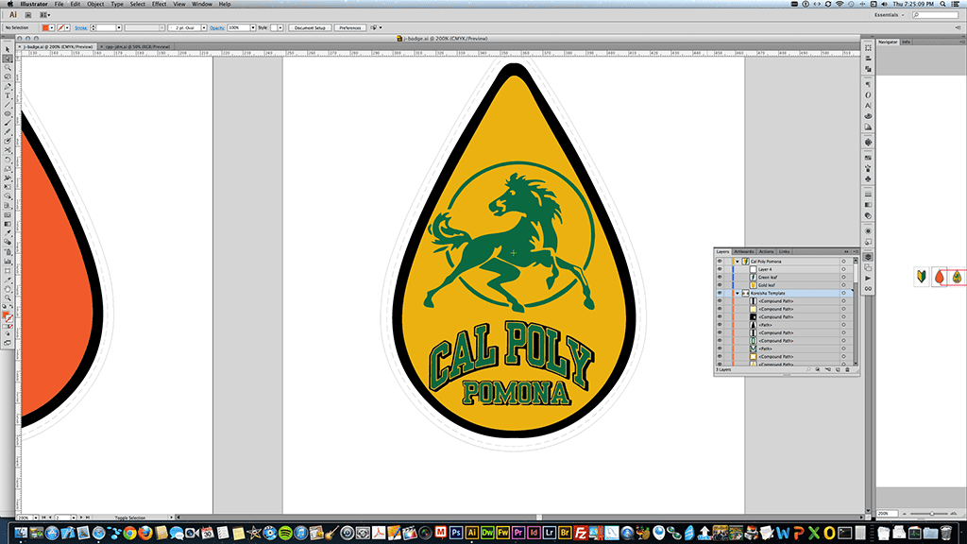The width and height of the screenshot is (967, 544).
Task: Toggle visibility of the Green leaf layer
Action: pyautogui.click(x=719, y=278)
